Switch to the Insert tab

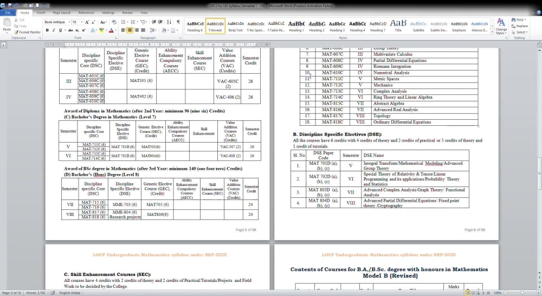(41, 13)
